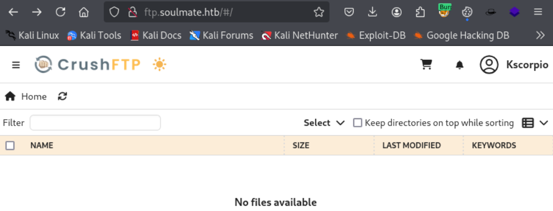Viewport: 553px width, 211px height.
Task: Open the extensions puzzle icon
Action: click(x=420, y=12)
